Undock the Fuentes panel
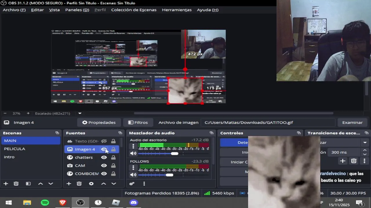371x208 pixels. point(120,133)
